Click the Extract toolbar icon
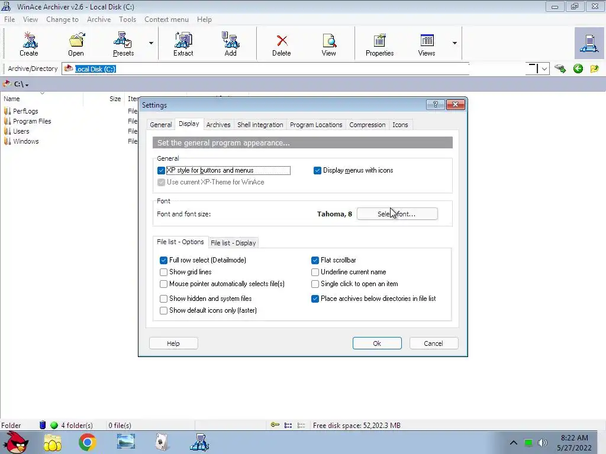Viewport: 606px width, 454px height. 183,44
